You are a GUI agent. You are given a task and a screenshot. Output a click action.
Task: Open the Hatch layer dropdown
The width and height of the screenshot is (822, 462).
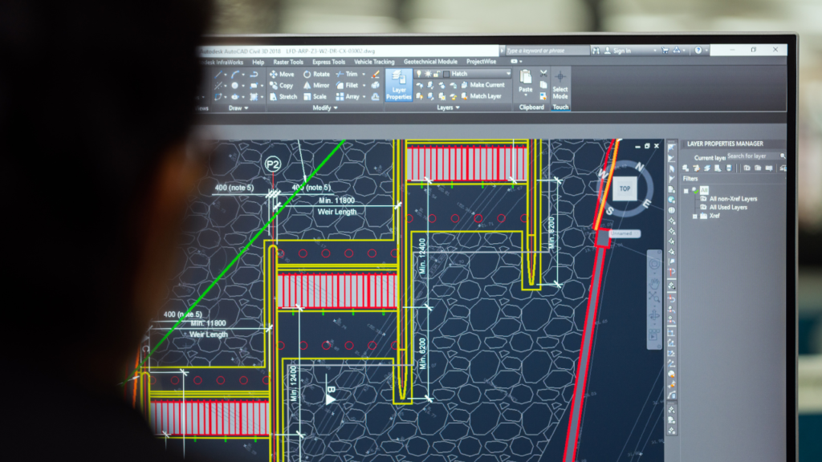coord(507,74)
